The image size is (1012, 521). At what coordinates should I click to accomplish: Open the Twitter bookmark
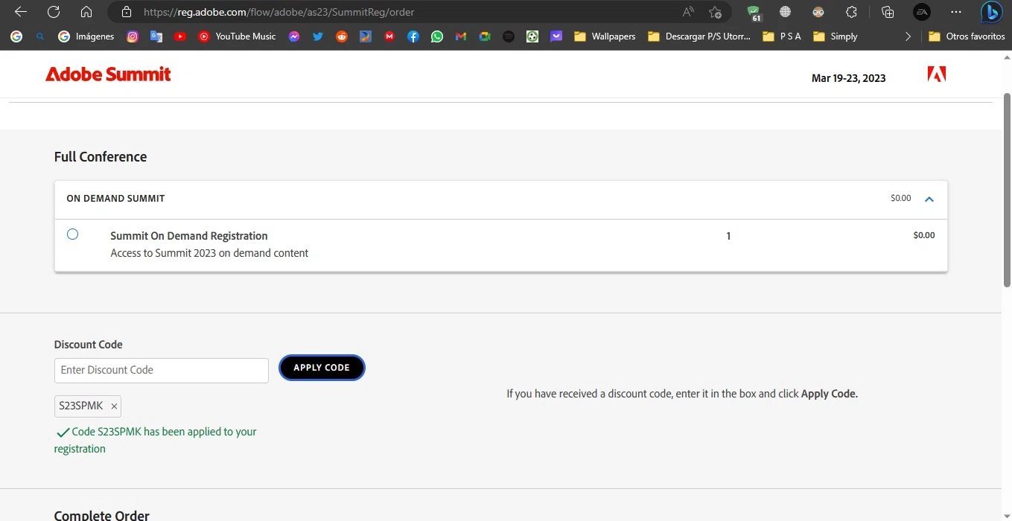pos(318,36)
